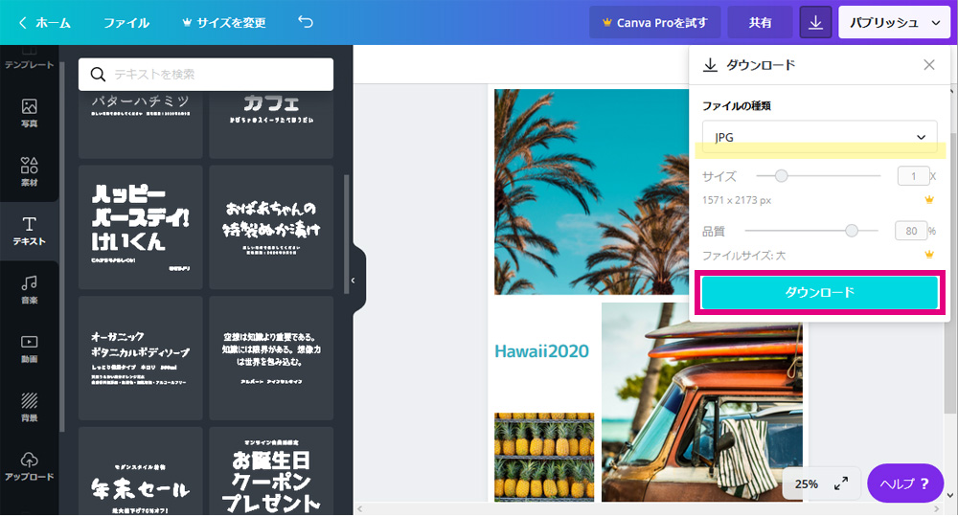Select the 背景 (Background) sidebar icon

(x=29, y=408)
